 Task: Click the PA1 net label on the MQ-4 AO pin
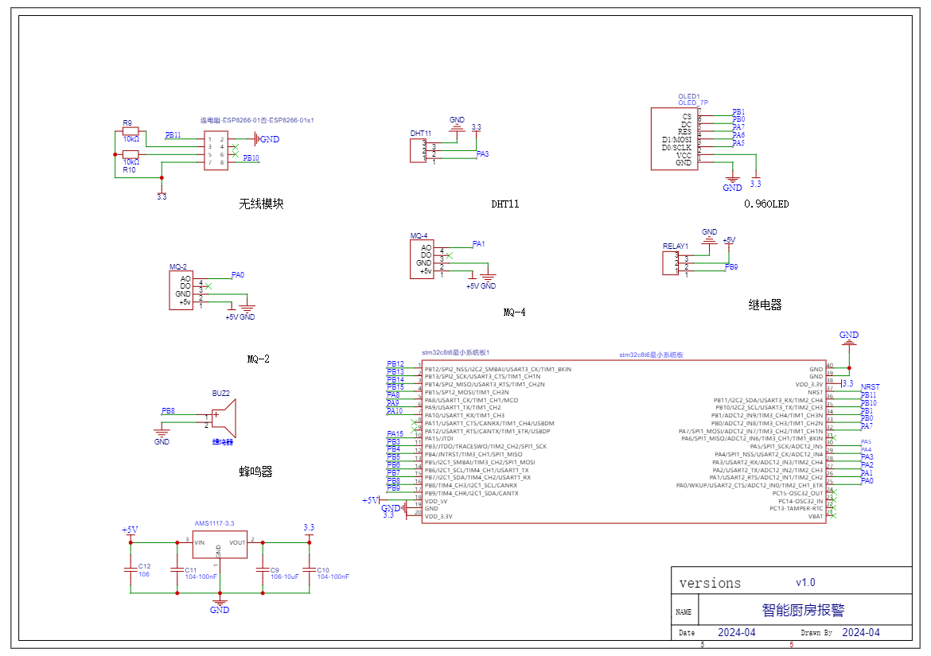pyautogui.click(x=478, y=244)
